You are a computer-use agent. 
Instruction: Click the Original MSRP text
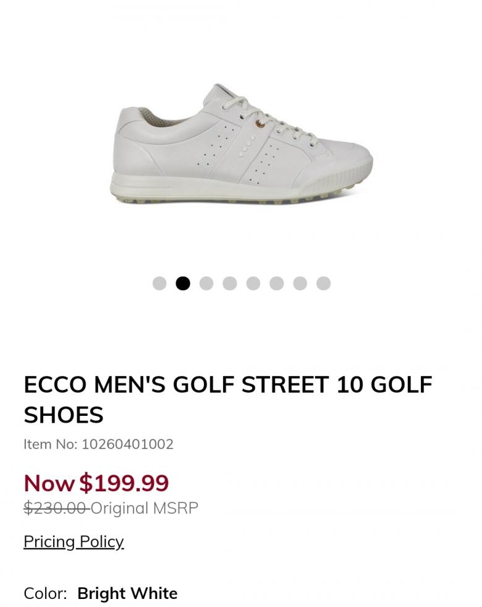click(145, 509)
